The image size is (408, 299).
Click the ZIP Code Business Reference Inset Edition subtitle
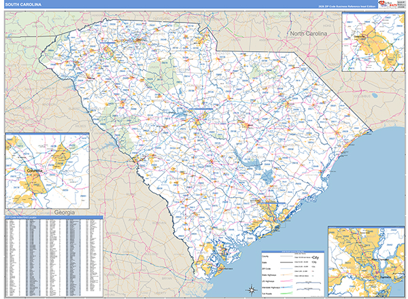coord(347,7)
